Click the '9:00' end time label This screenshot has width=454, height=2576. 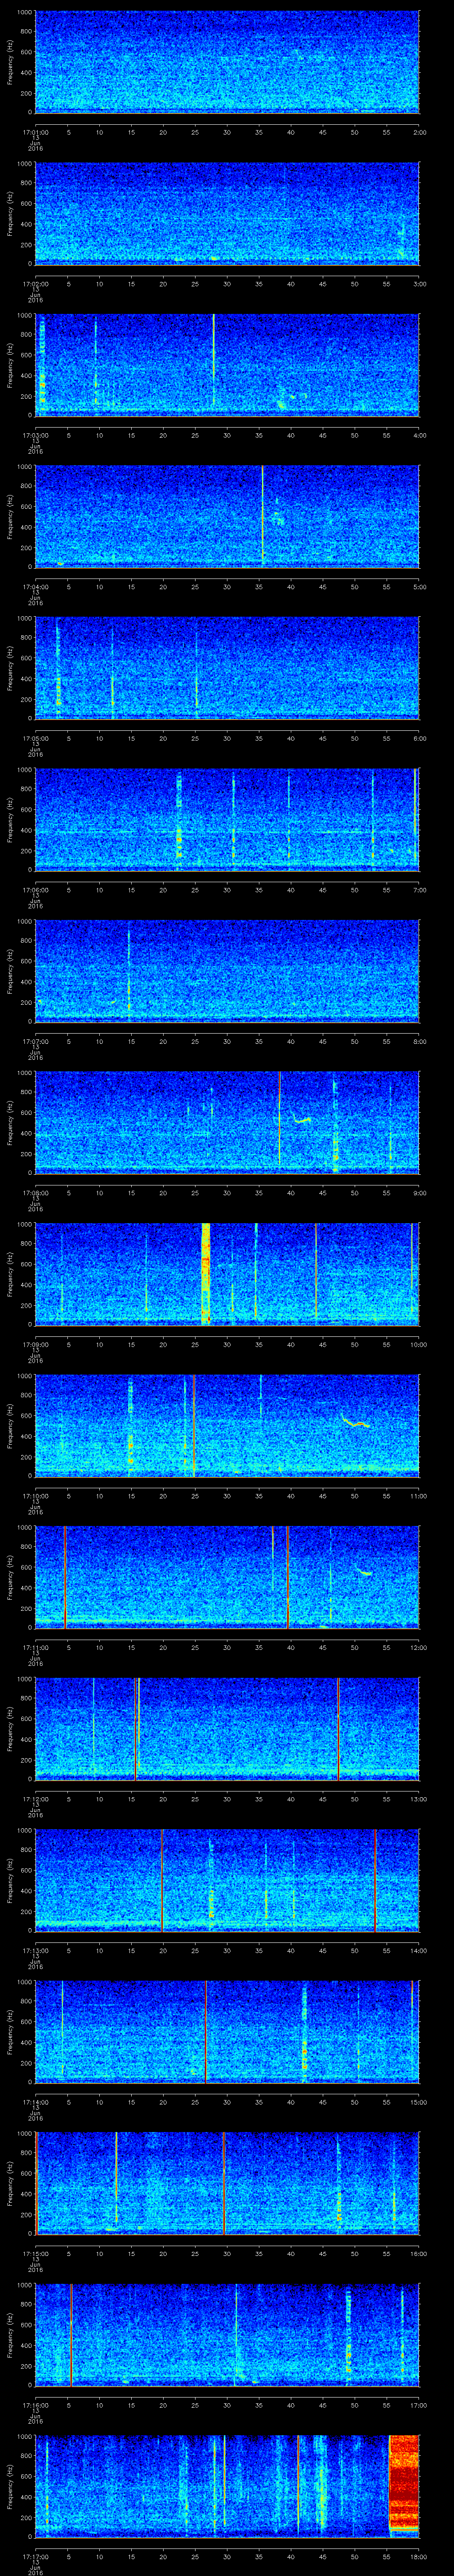pos(419,1192)
